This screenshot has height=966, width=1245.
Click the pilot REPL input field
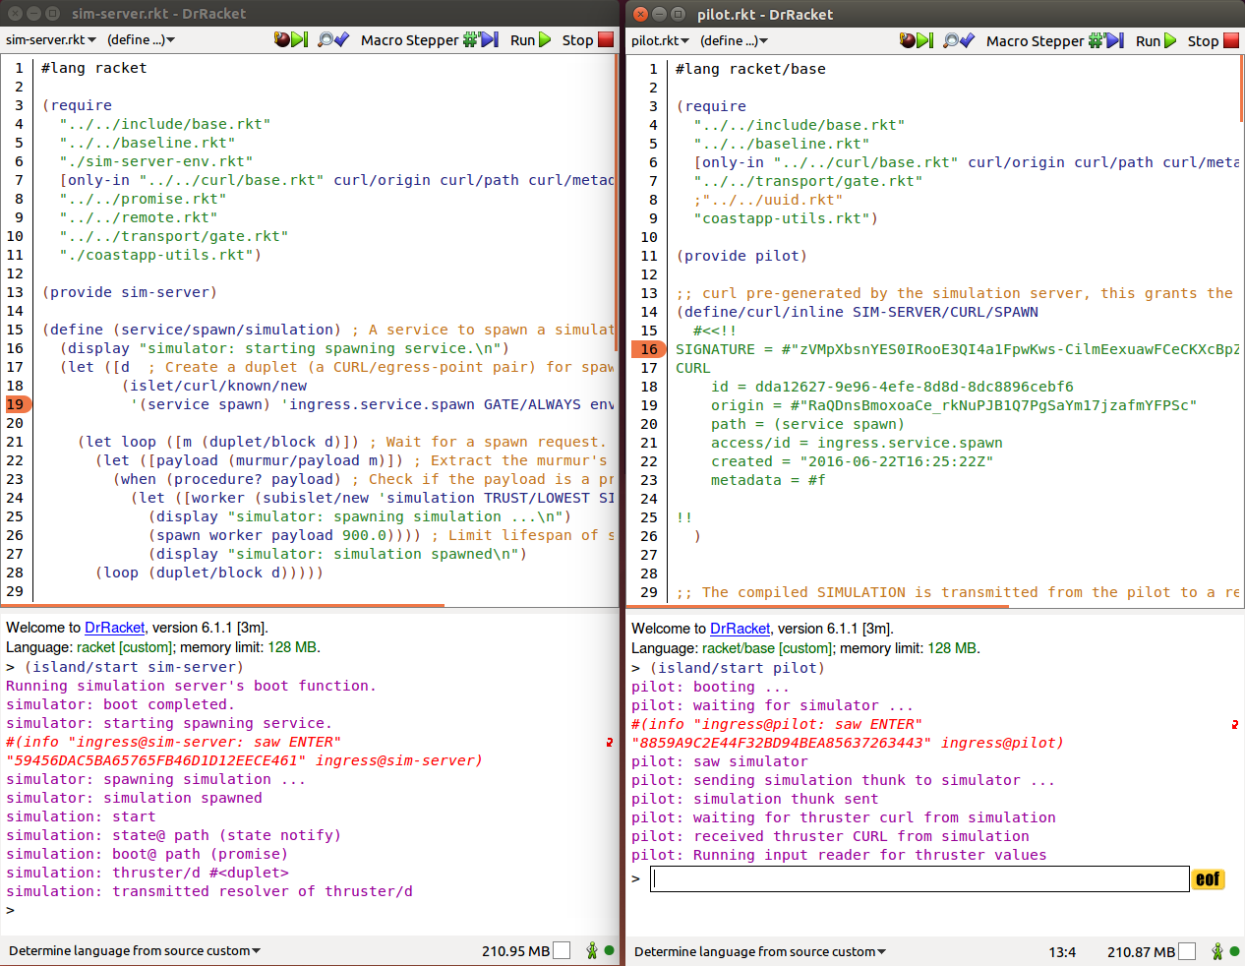coord(919,879)
